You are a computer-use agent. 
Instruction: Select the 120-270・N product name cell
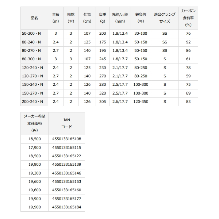coord(34,76)
